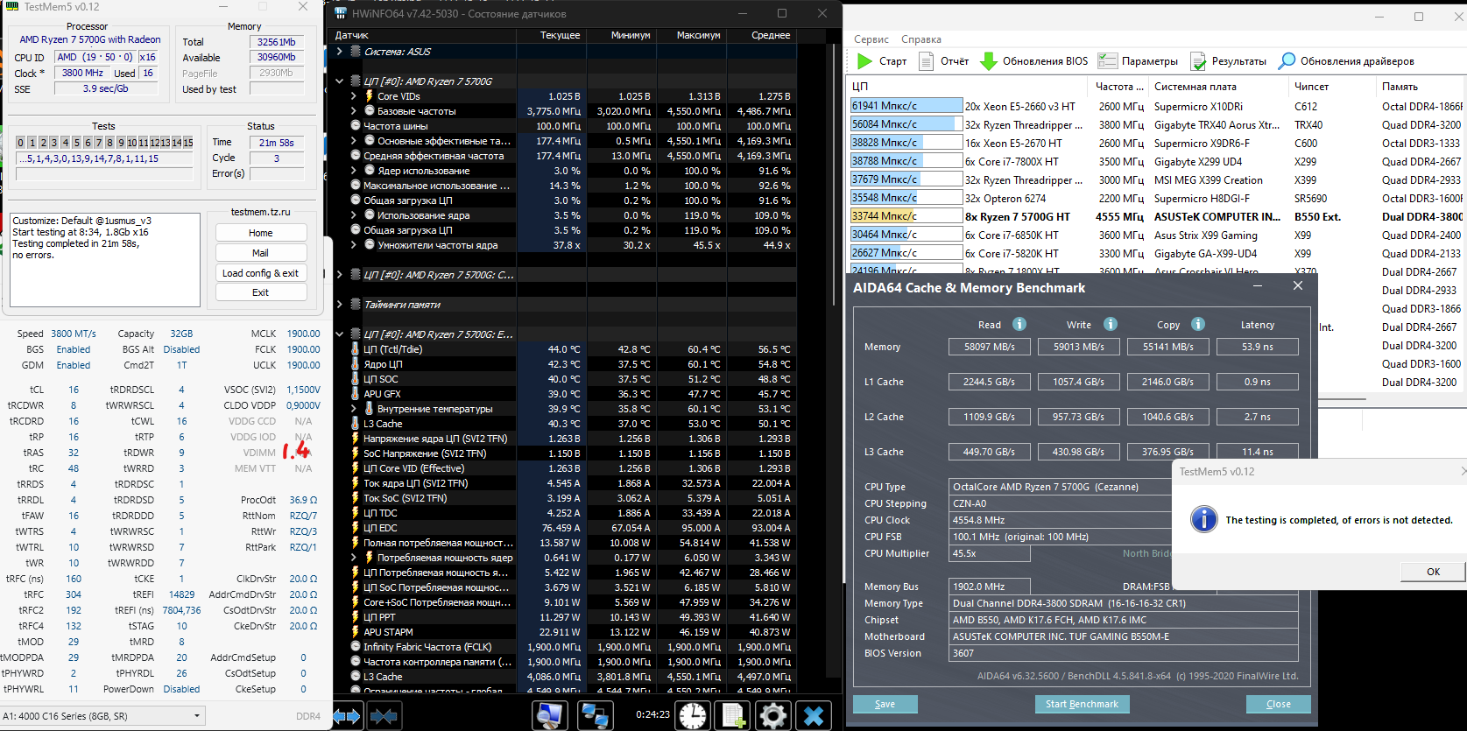Viewport: 1467px width, 731px height.
Task: Open the Справка menu in AIDA64
Action: [x=921, y=39]
